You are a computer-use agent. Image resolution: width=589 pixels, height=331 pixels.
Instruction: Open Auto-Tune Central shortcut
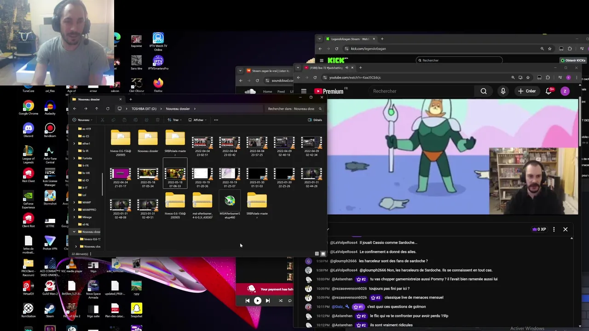tap(50, 155)
